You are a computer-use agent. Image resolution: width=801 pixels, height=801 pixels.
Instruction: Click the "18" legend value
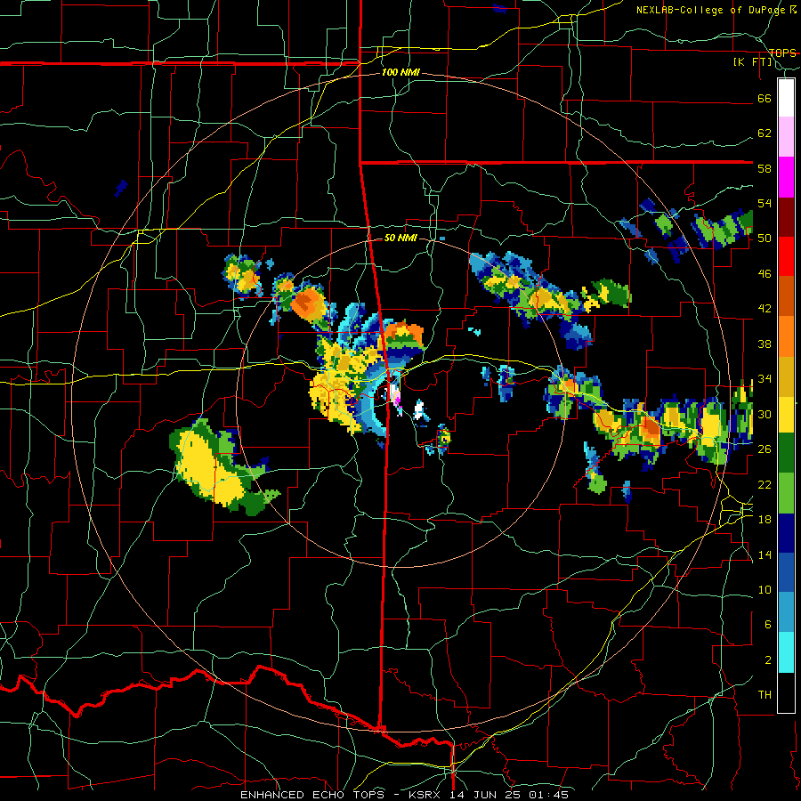[765, 520]
